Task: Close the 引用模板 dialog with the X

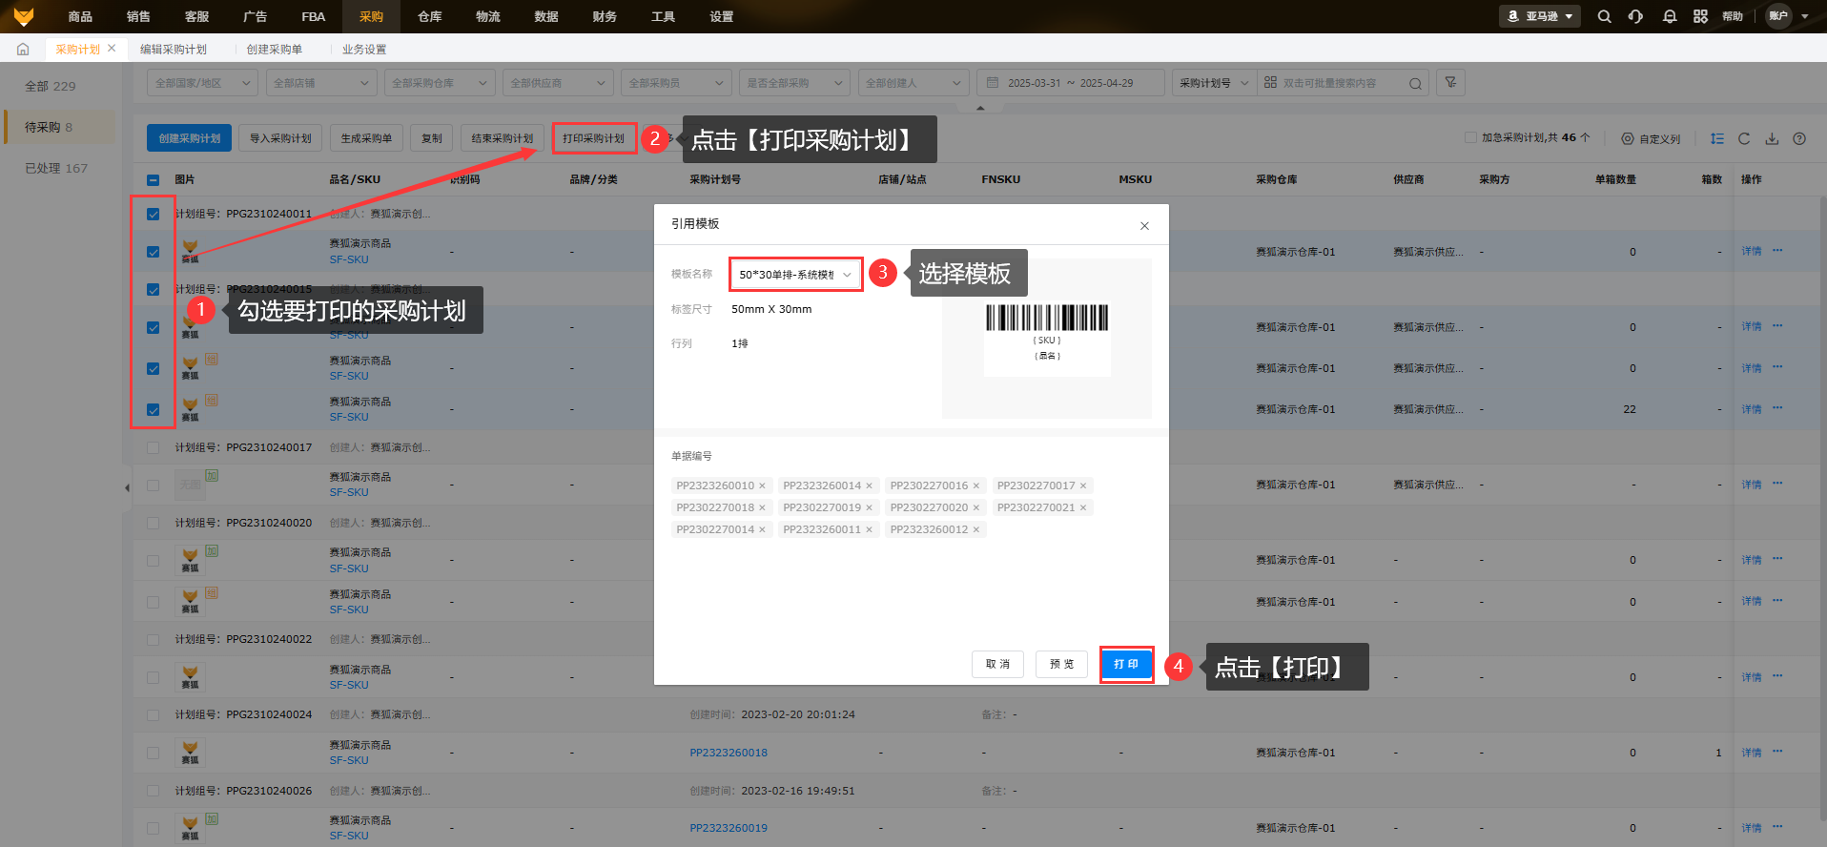Action: [1144, 226]
